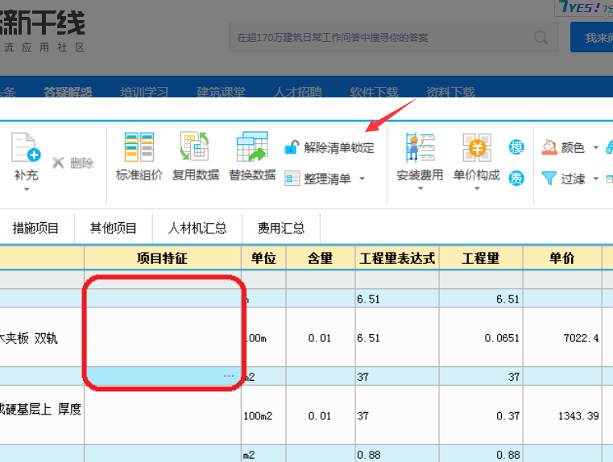Open 人才招聘 in site navigation
The height and width of the screenshot is (462, 613).
[297, 93]
